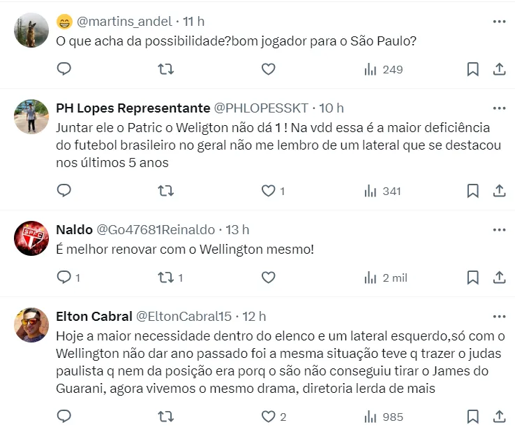The width and height of the screenshot is (515, 432).
Task: Bookmark Naldo's tweet
Action: point(472,278)
